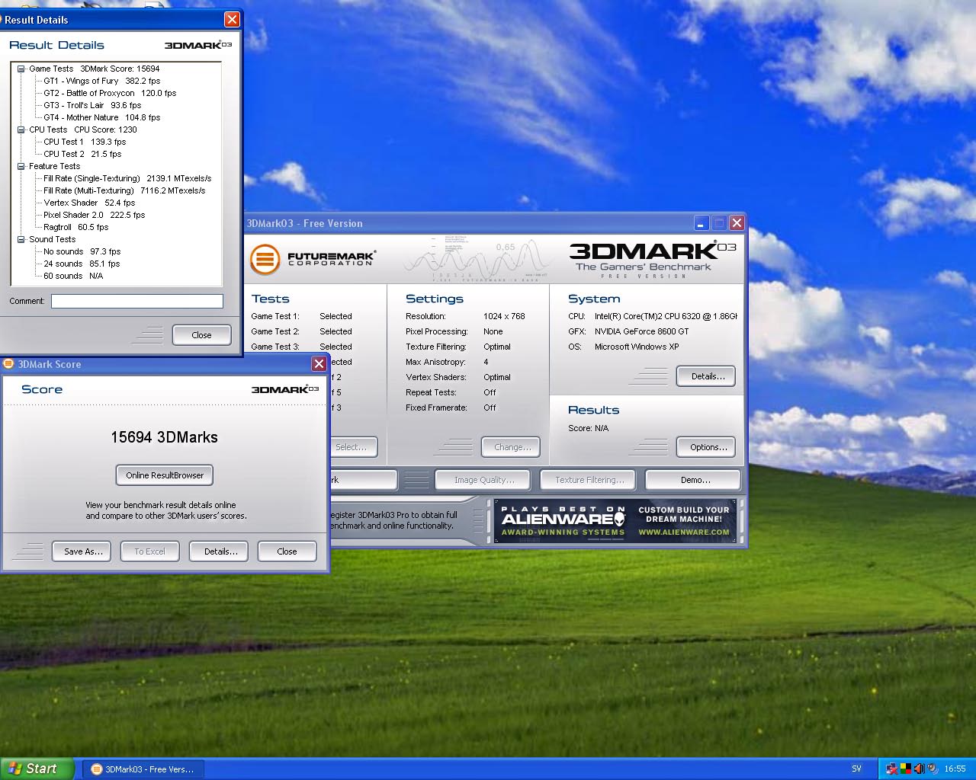This screenshot has width=976, height=780.
Task: Click the 3DMark Score window title icon
Action: pos(8,364)
